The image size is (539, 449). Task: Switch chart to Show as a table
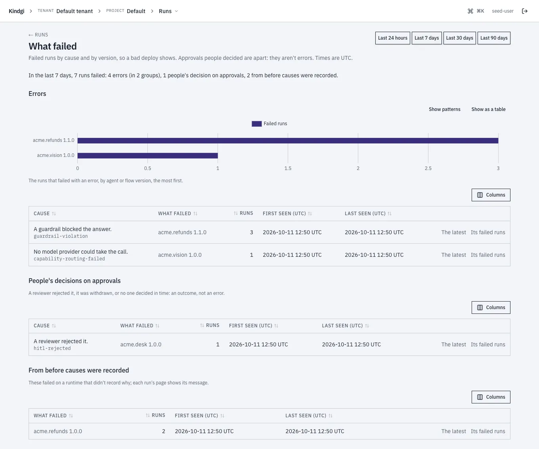point(488,109)
